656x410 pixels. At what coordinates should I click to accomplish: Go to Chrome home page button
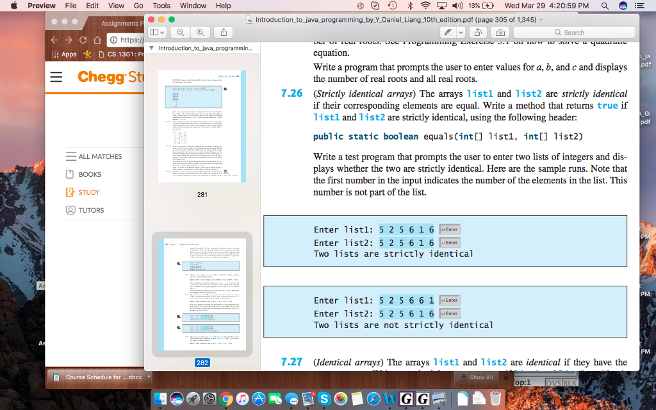pyautogui.click(x=97, y=40)
